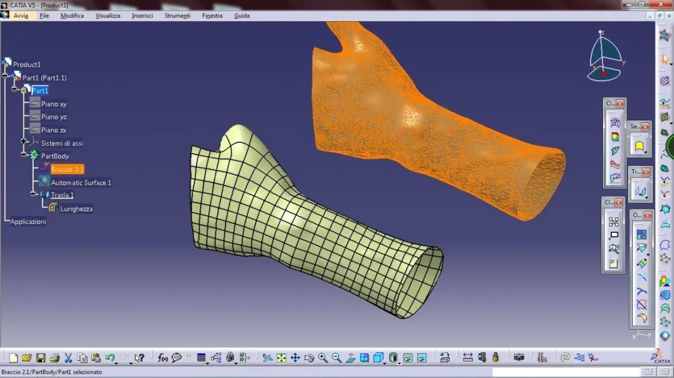The image size is (674, 378).
Task: Expand the Sistemi di assi node
Action: pyautogui.click(x=24, y=141)
